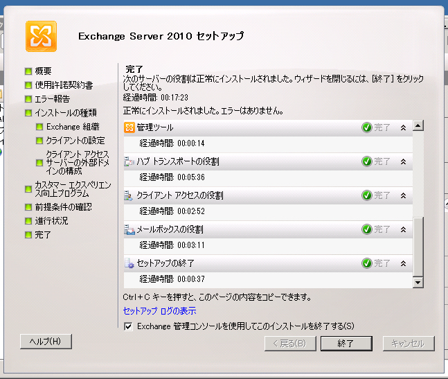Viewport: 448px width, 379px height.
Task: Select the 前提条件の確認 step label
Action: (x=64, y=207)
